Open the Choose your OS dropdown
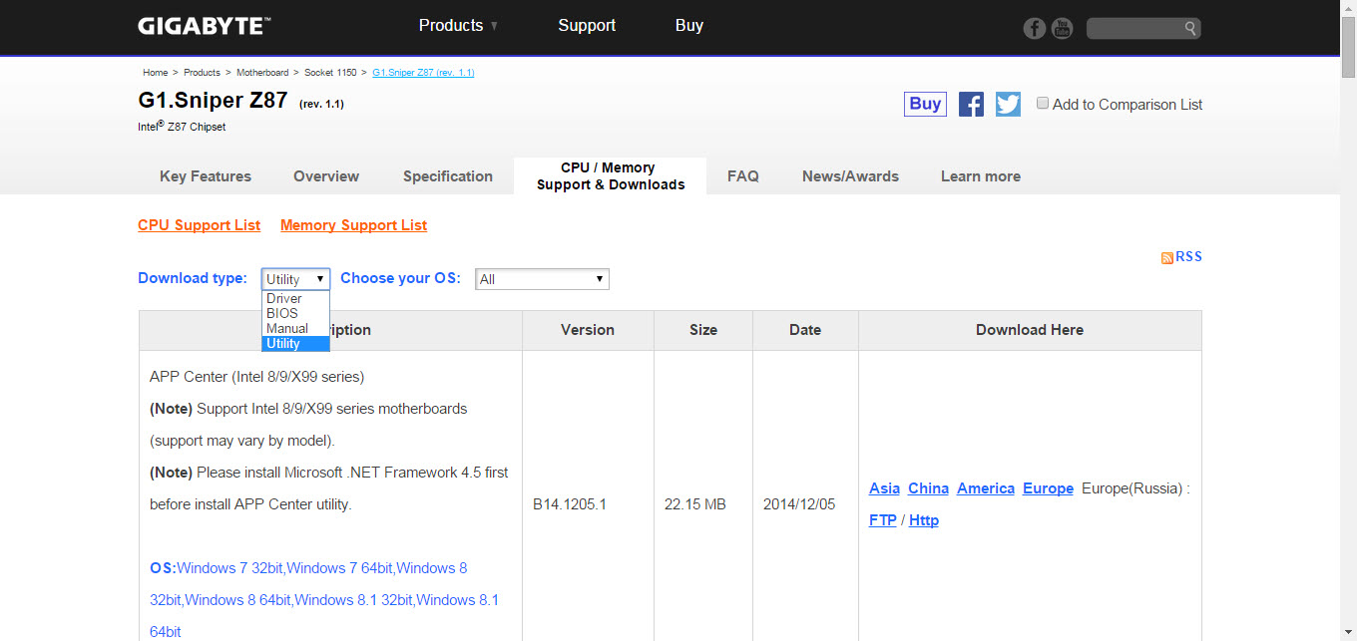 [x=542, y=279]
